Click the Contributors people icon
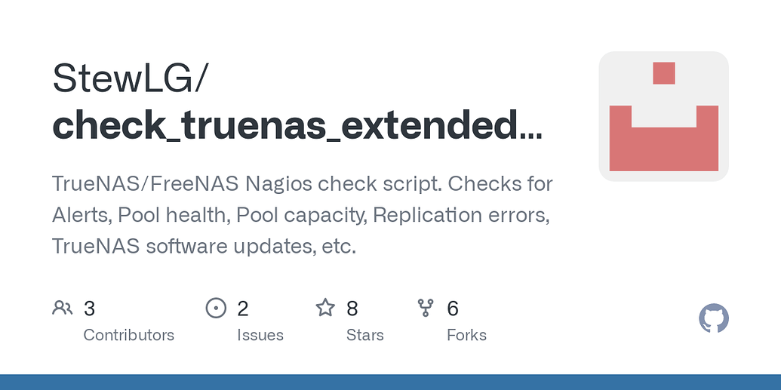Screen dimensions: 781x390 click(x=63, y=309)
